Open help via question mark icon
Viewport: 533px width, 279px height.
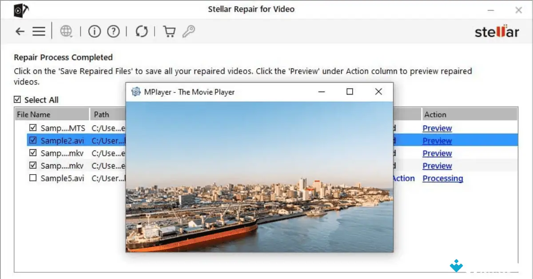coord(113,31)
